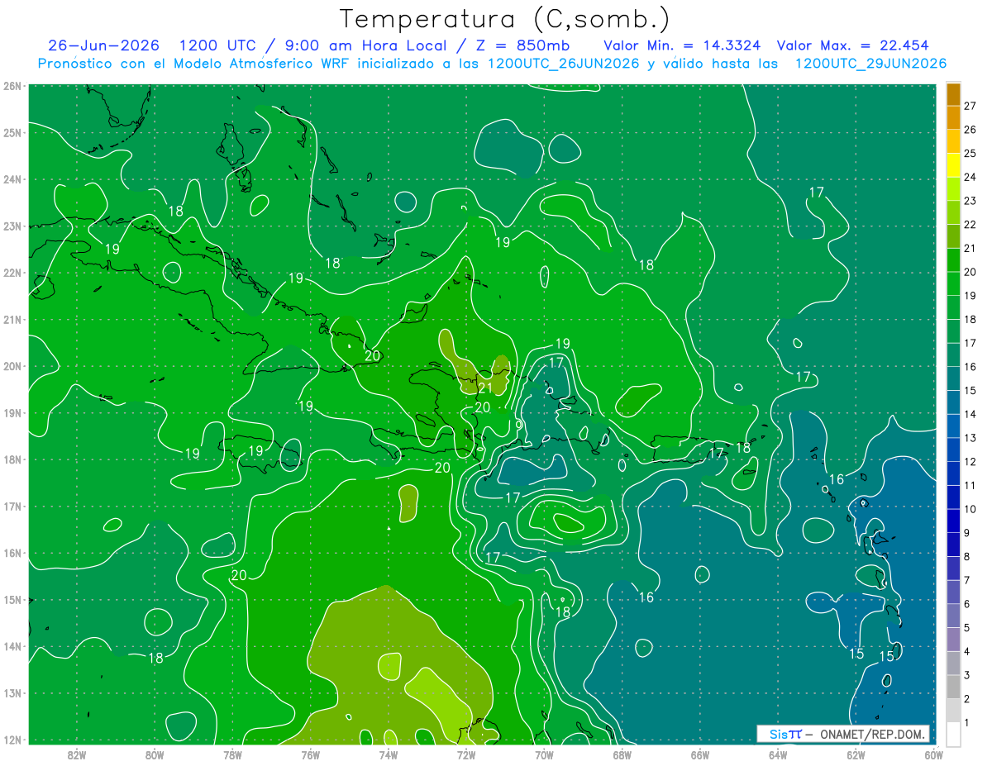This screenshot has width=992, height=766.
Task: Select the purple legend band between 5 and 6
Action: (x=953, y=616)
